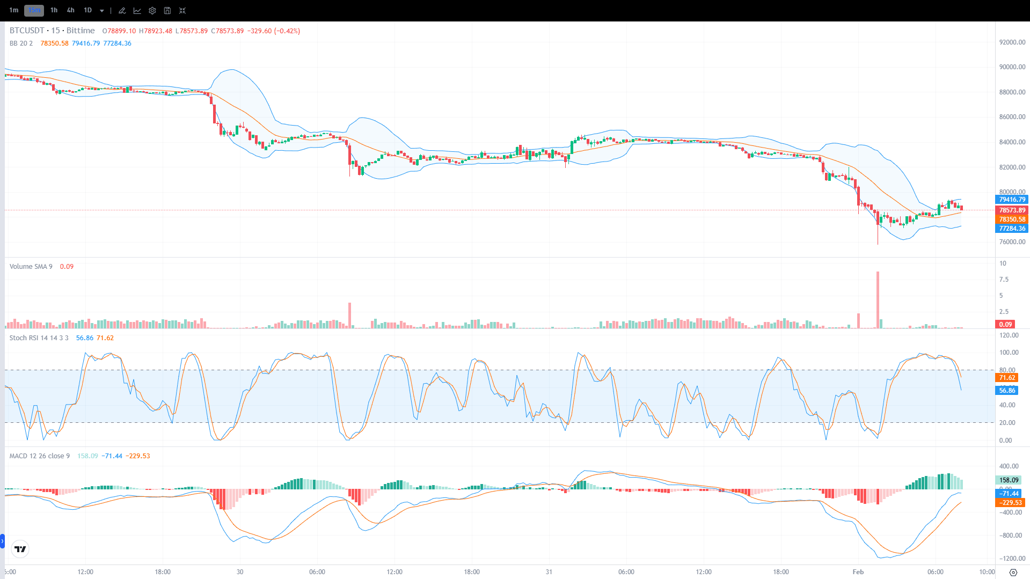Viewport: 1030px width, 579px height.
Task: Click the TradingView logo at bottom left
Action: tap(20, 548)
